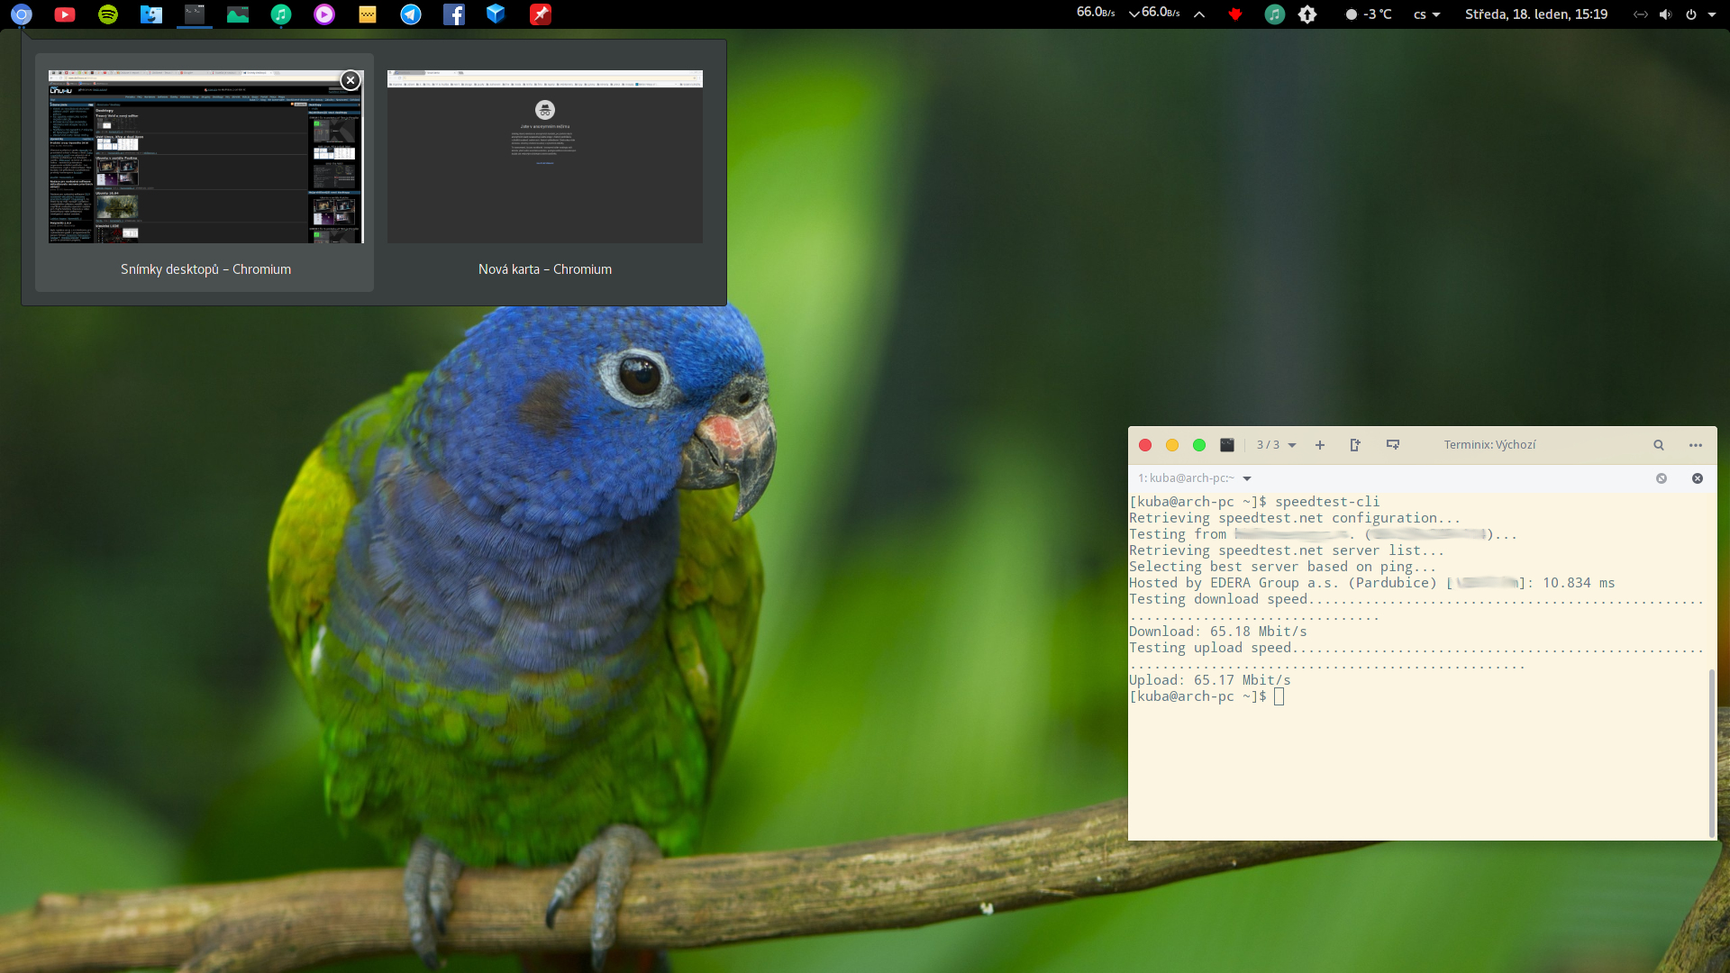1730x973 pixels.
Task: Click the yellow Terminix minimize dot
Action: (x=1172, y=445)
